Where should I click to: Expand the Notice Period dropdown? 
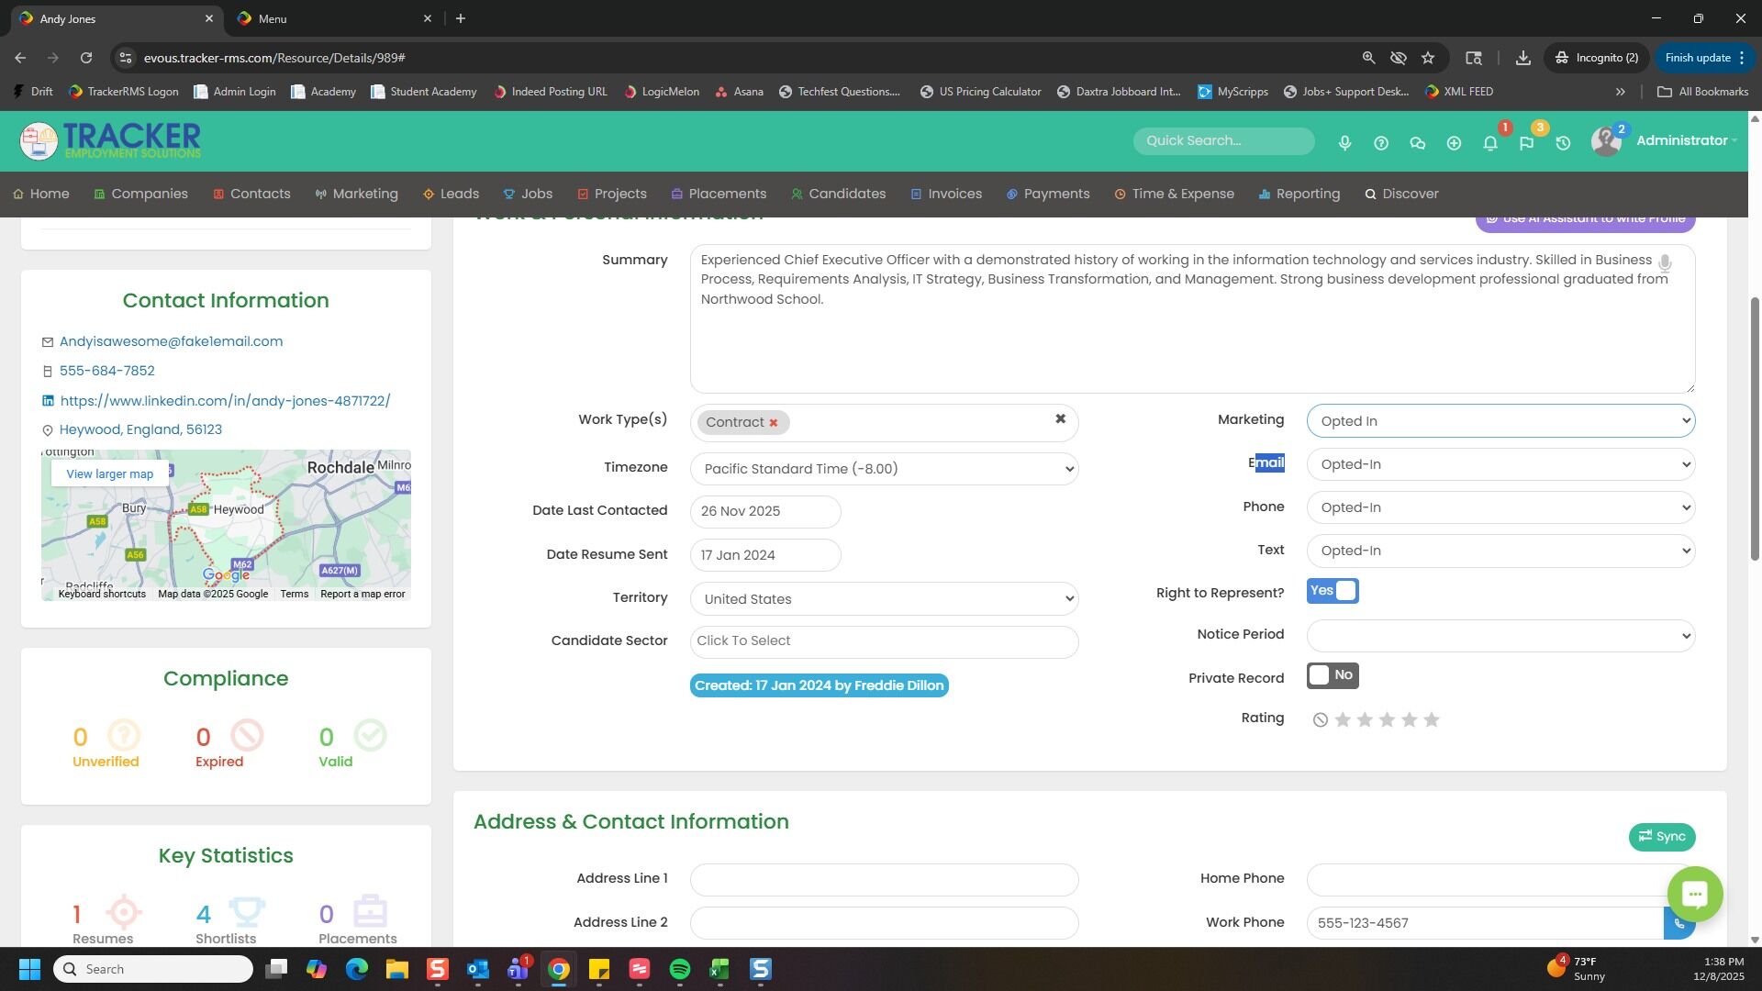coord(1500,635)
